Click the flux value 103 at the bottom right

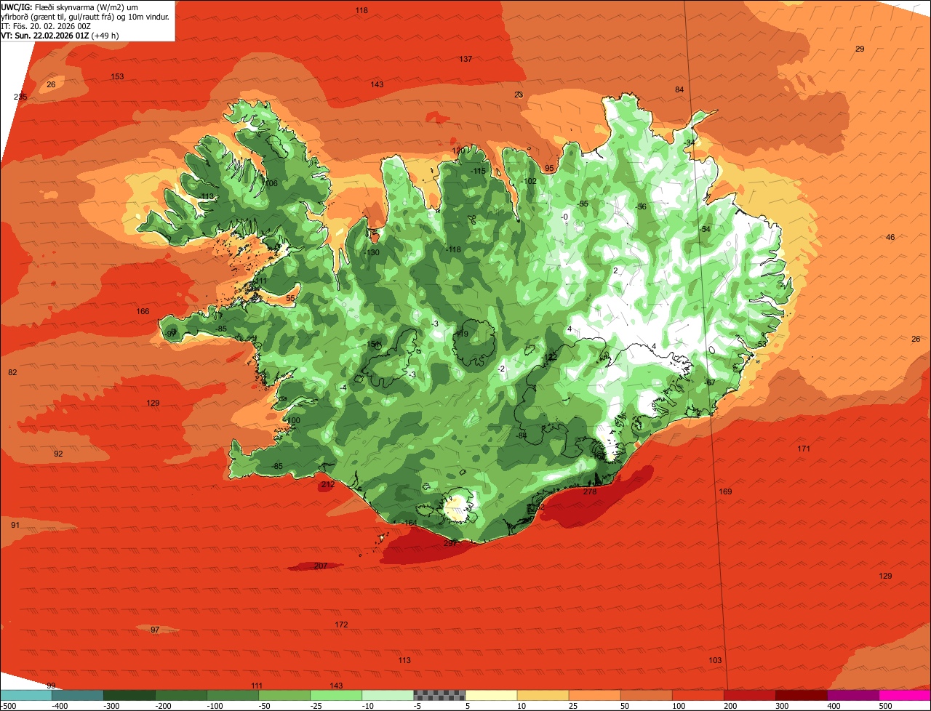pos(715,661)
